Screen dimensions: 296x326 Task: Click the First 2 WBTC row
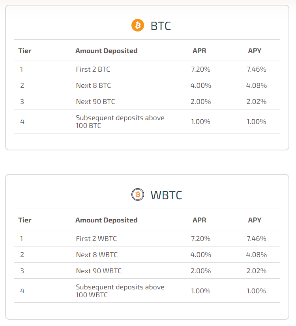(x=147, y=238)
